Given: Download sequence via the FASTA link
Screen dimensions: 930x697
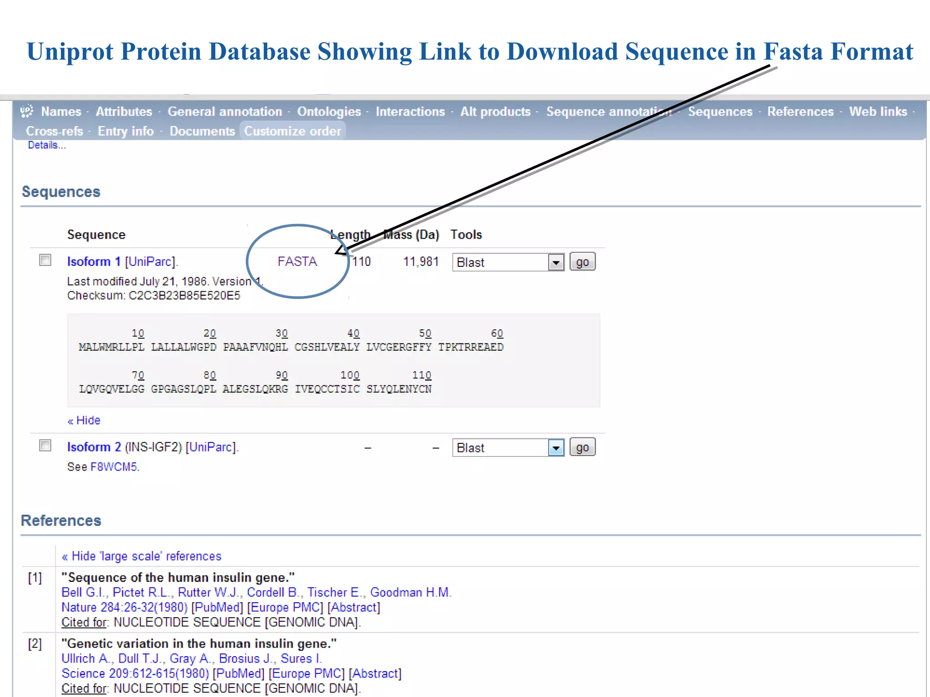Looking at the screenshot, I should pos(297,261).
